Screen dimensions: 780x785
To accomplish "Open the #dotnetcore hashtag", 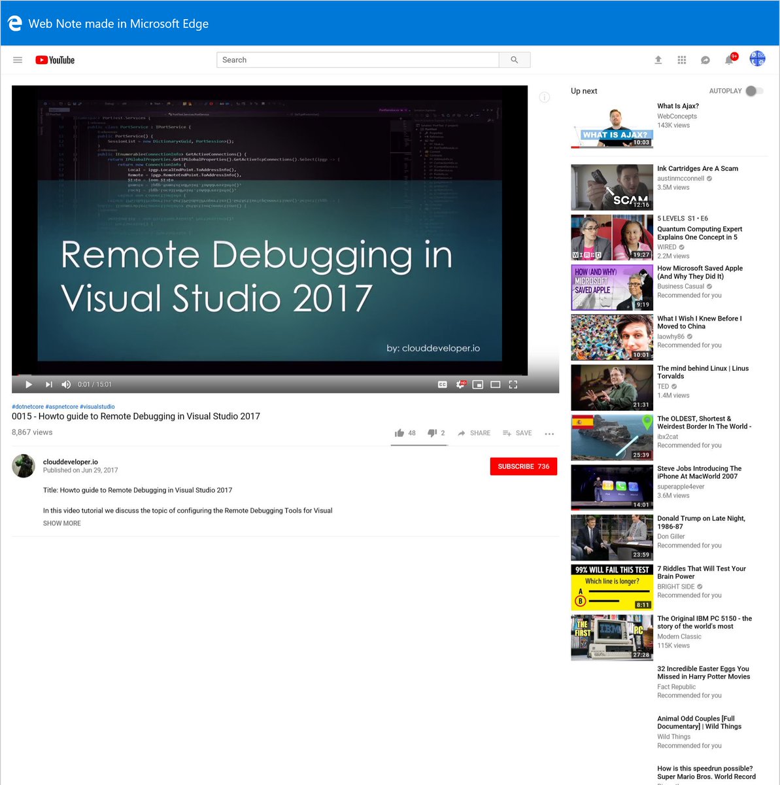I will pos(27,407).
